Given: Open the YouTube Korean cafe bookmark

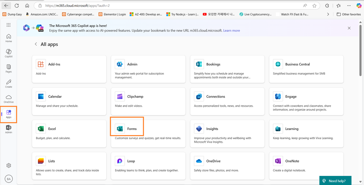Looking at the screenshot, I should [x=219, y=14].
